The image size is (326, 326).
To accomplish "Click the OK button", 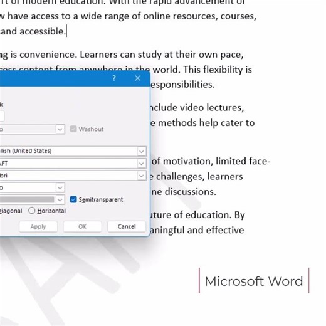I will (82, 226).
